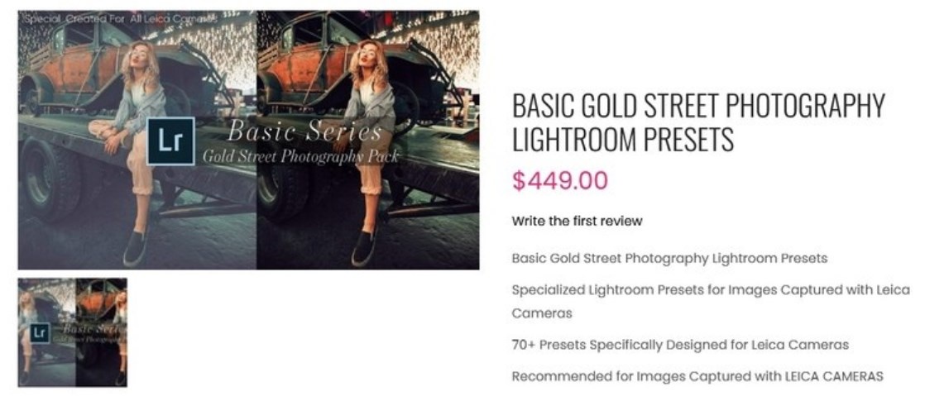Screen dimensions: 925x396
Task: Click the Basic Gold Street description line
Action: tap(669, 258)
